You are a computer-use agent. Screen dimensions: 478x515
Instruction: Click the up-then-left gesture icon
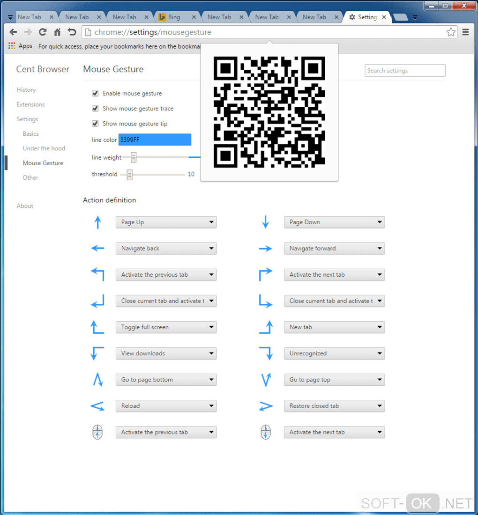pos(97,274)
